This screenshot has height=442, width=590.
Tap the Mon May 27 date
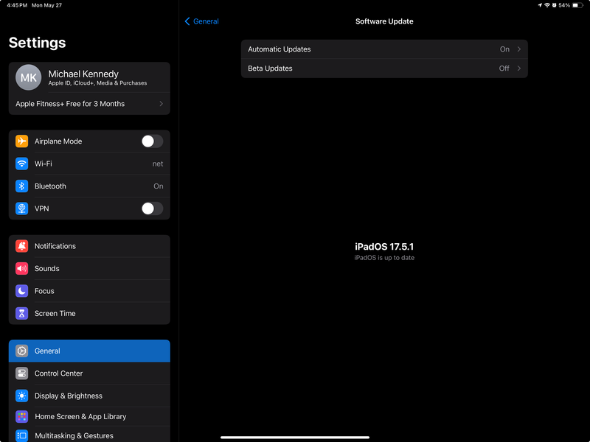[46, 5]
